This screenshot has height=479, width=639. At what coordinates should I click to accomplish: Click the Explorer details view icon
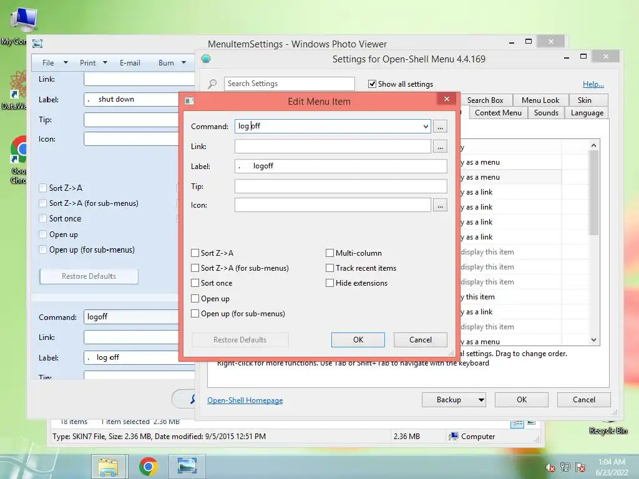pos(517,423)
